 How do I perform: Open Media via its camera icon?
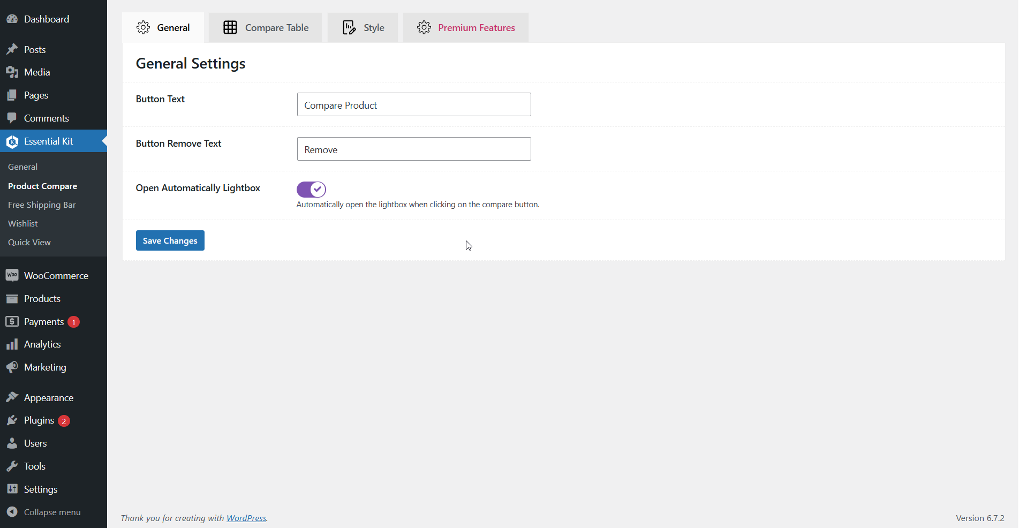pos(12,72)
